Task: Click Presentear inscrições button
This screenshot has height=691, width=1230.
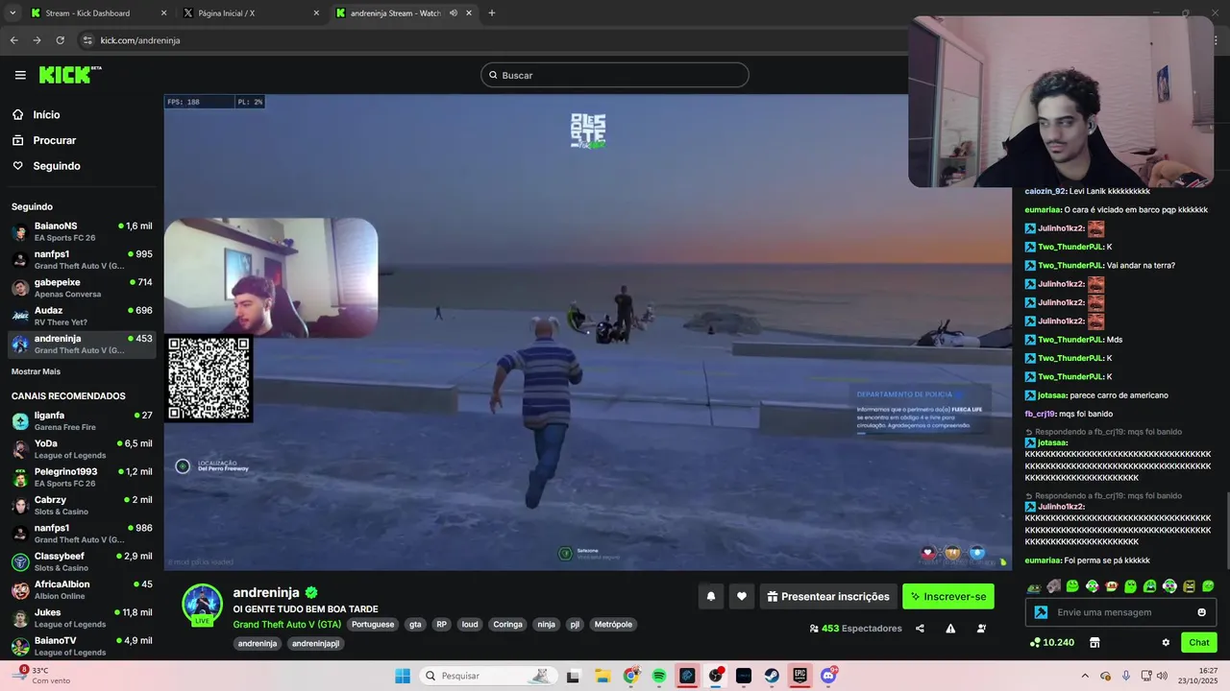Action: pyautogui.click(x=828, y=596)
